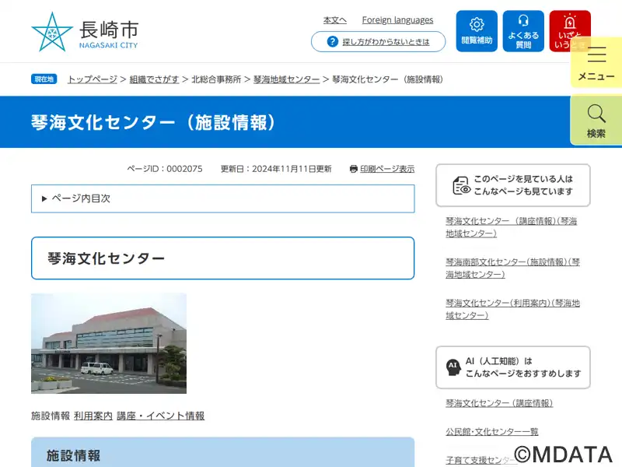Jump to 本文へ skip link
Image resolution: width=622 pixels, height=467 pixels.
(335, 20)
